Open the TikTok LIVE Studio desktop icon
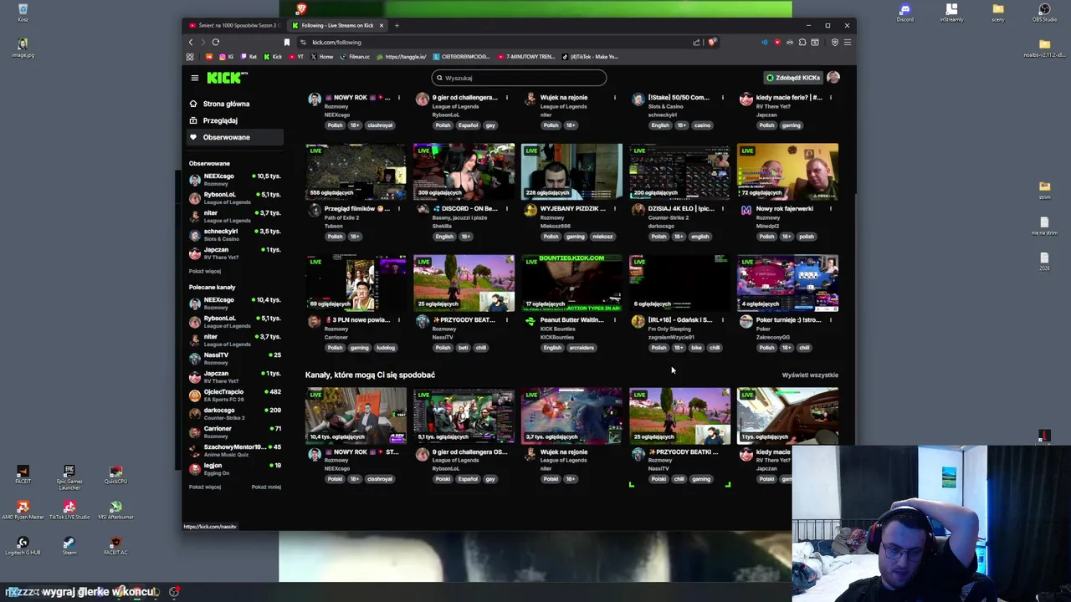This screenshot has height=602, width=1071. 69,510
